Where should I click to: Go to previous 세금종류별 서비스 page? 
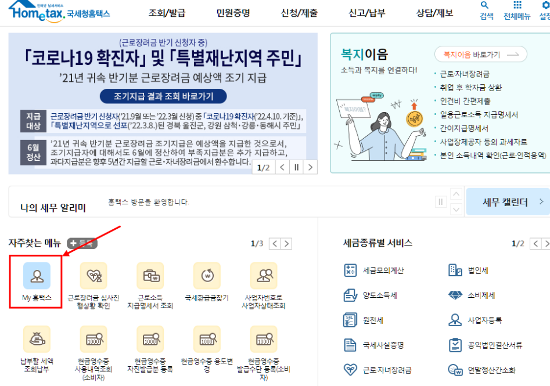(535, 244)
